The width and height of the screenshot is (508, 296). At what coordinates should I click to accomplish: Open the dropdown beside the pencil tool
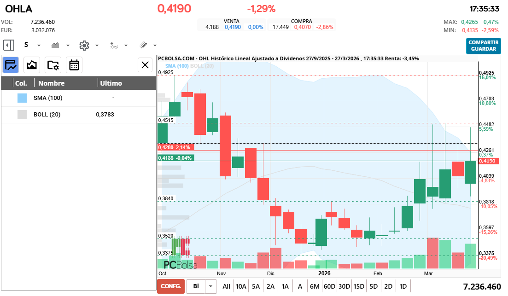pos(155,45)
